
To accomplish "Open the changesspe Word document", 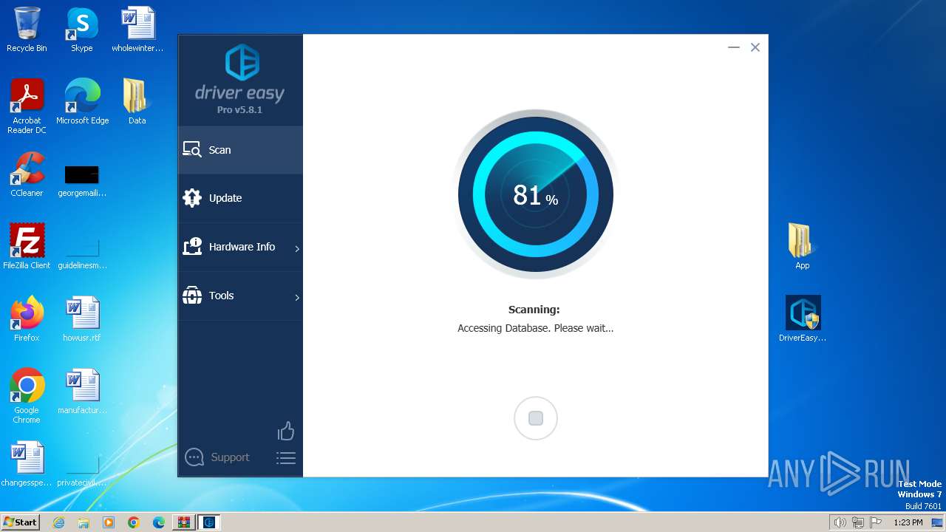I will (27, 463).
